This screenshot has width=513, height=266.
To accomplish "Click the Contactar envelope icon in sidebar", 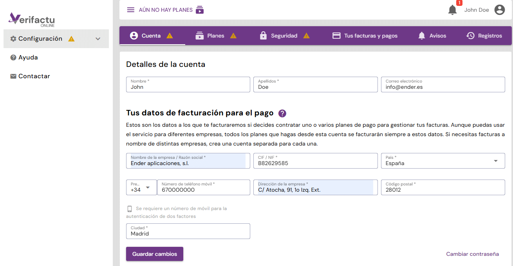I will pyautogui.click(x=13, y=76).
